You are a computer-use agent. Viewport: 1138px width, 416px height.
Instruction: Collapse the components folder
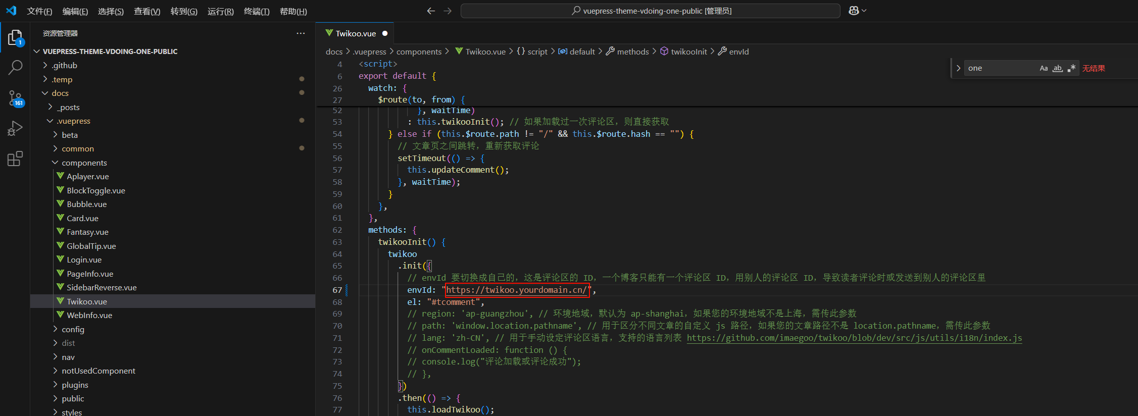pyautogui.click(x=56, y=163)
